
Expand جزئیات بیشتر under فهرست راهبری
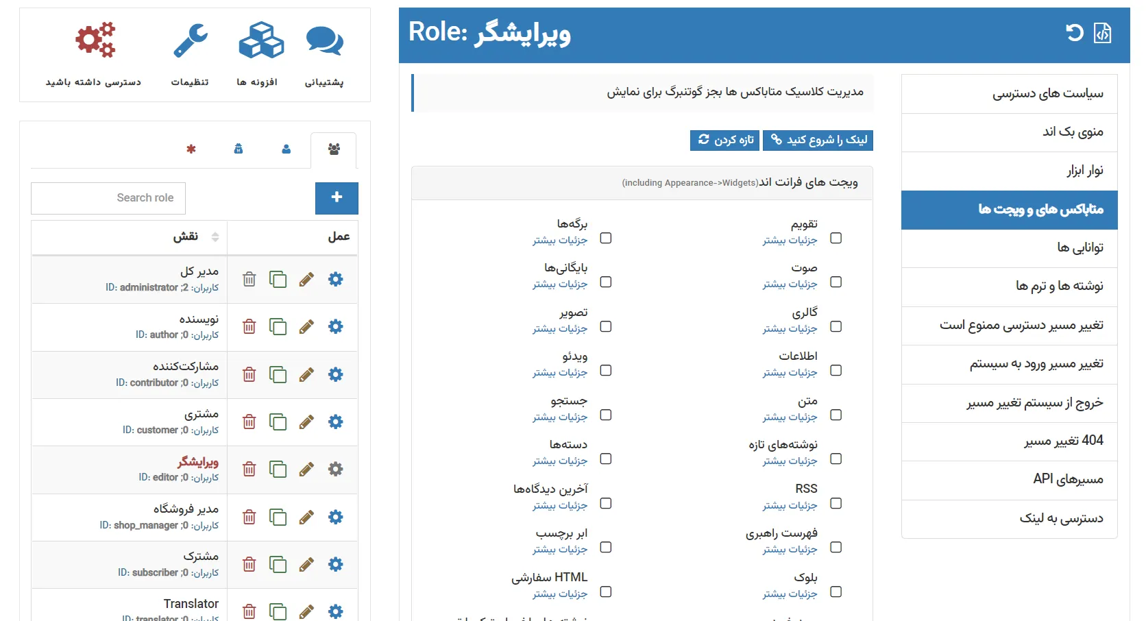pos(790,549)
